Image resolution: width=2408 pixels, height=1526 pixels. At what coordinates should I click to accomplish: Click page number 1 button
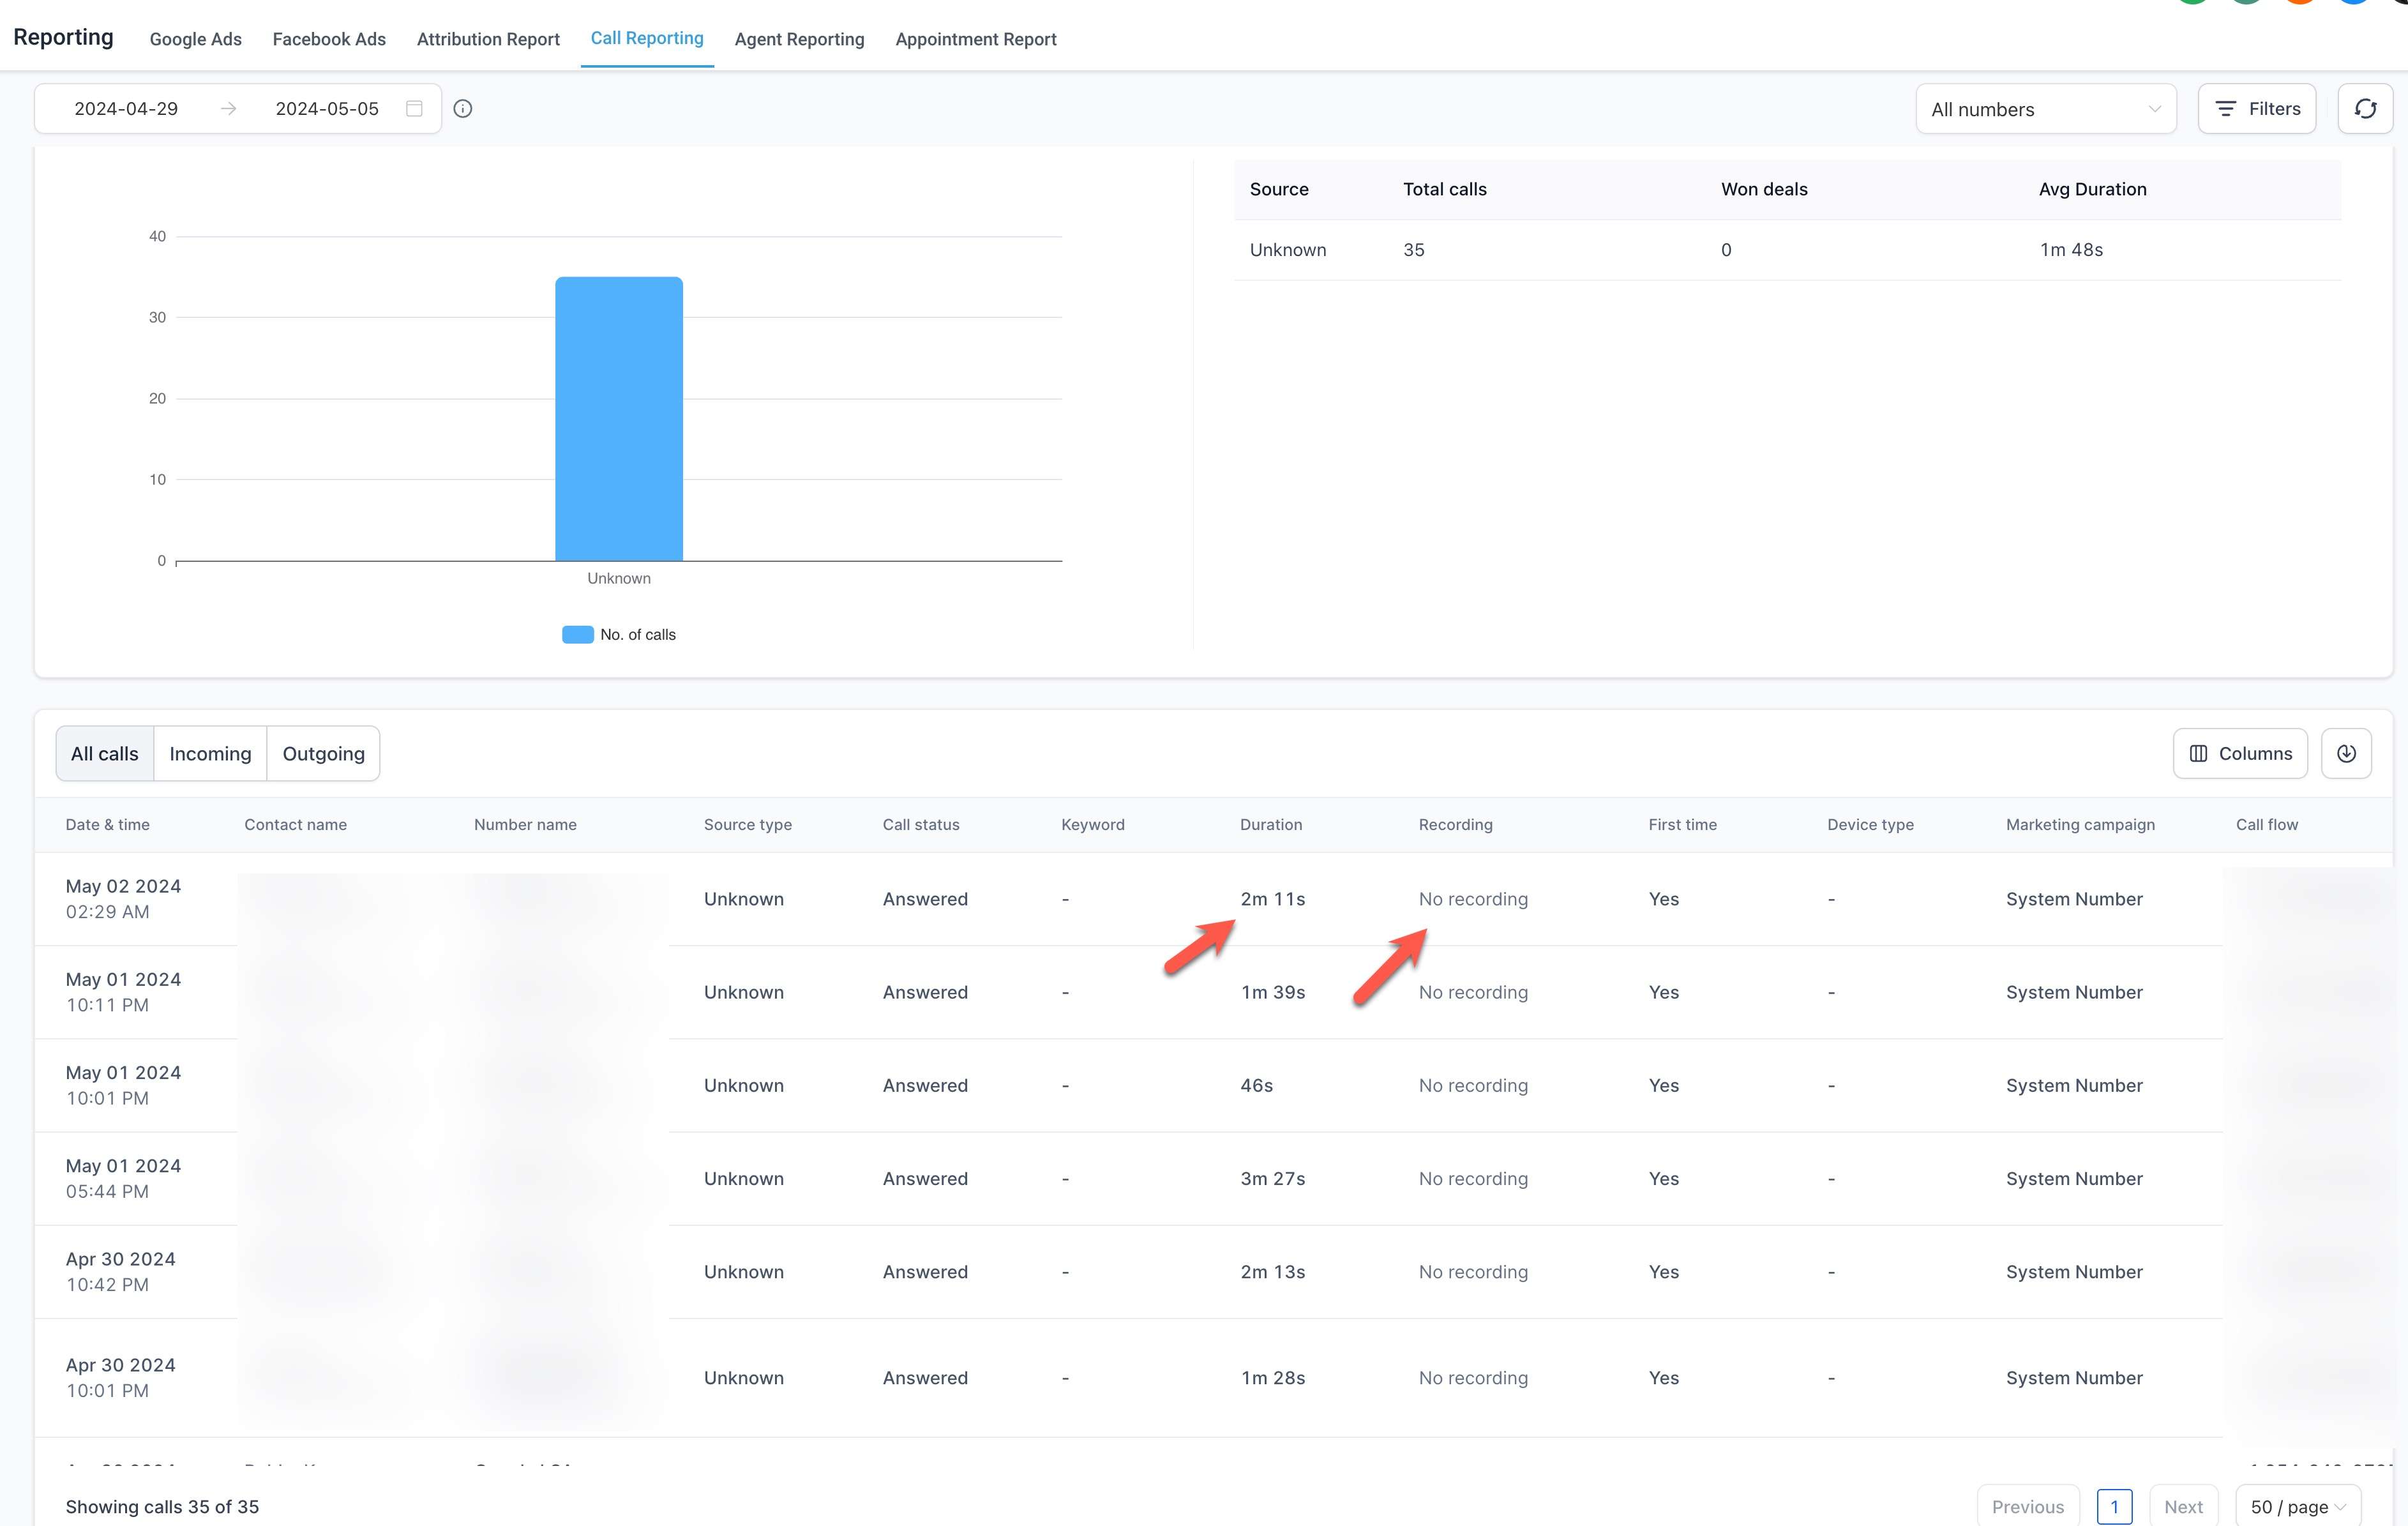2113,1506
